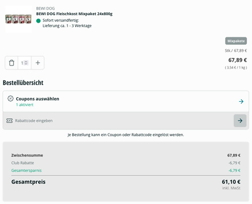Click the Gesamtpreis total amount 61,10 €
252x204 pixels.
231,182
